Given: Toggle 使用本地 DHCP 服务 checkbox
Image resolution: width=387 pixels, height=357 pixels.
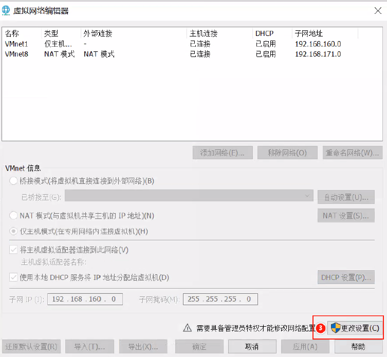Looking at the screenshot, I should 13,277.
